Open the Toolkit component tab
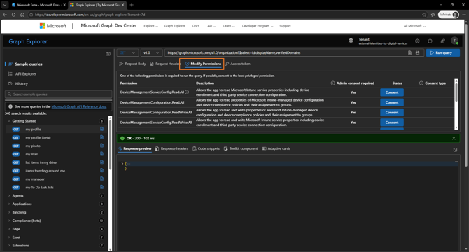Screen dimensions: 469x252 click(241, 148)
